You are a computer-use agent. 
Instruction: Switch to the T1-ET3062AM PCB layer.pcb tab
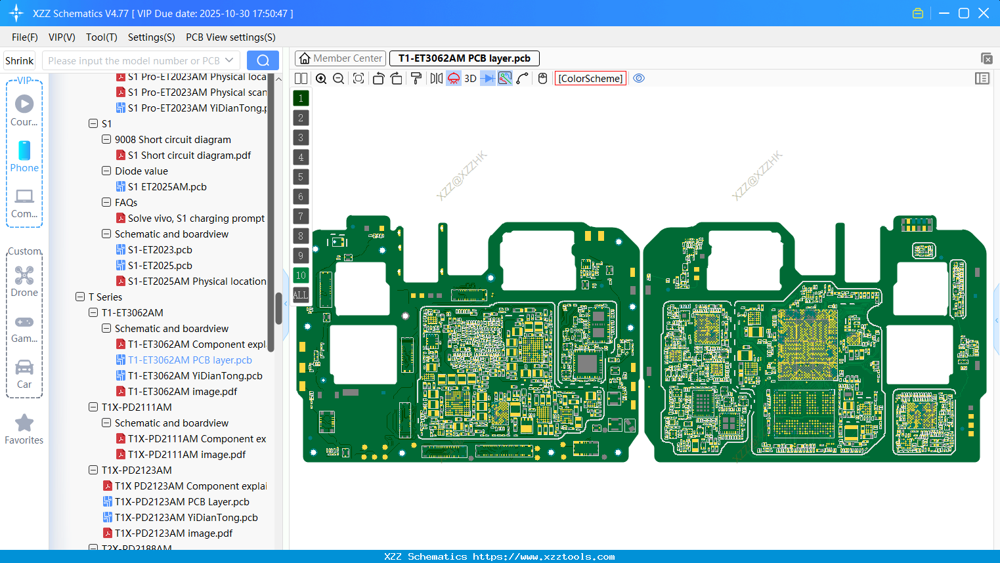click(x=464, y=58)
